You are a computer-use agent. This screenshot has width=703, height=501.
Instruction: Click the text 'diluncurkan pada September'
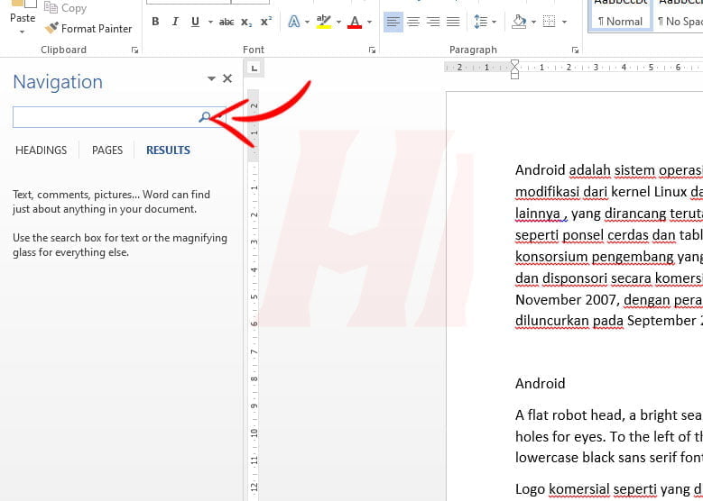click(x=606, y=321)
